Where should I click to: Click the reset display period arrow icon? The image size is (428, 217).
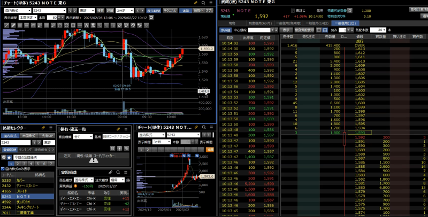point(151,18)
